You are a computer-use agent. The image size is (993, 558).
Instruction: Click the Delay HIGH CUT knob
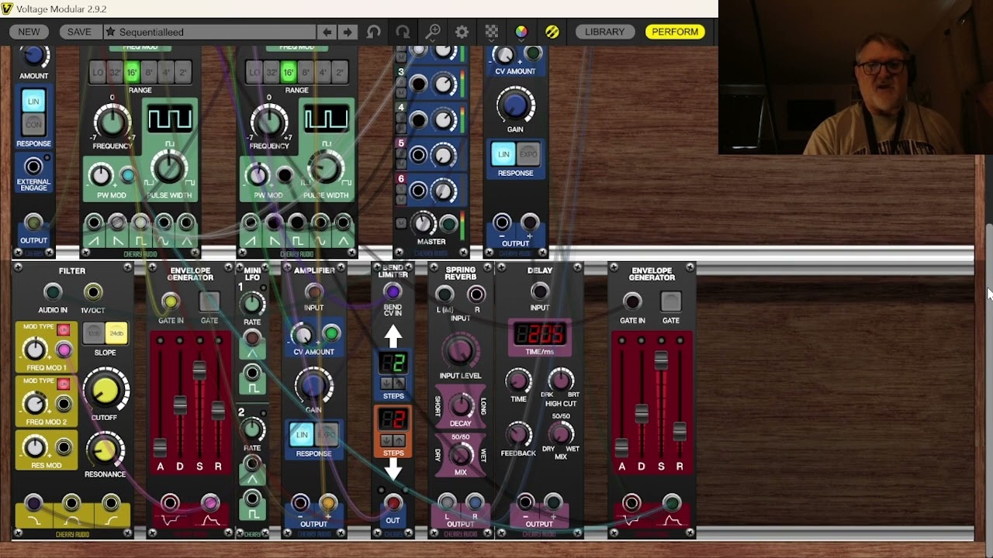(x=560, y=380)
